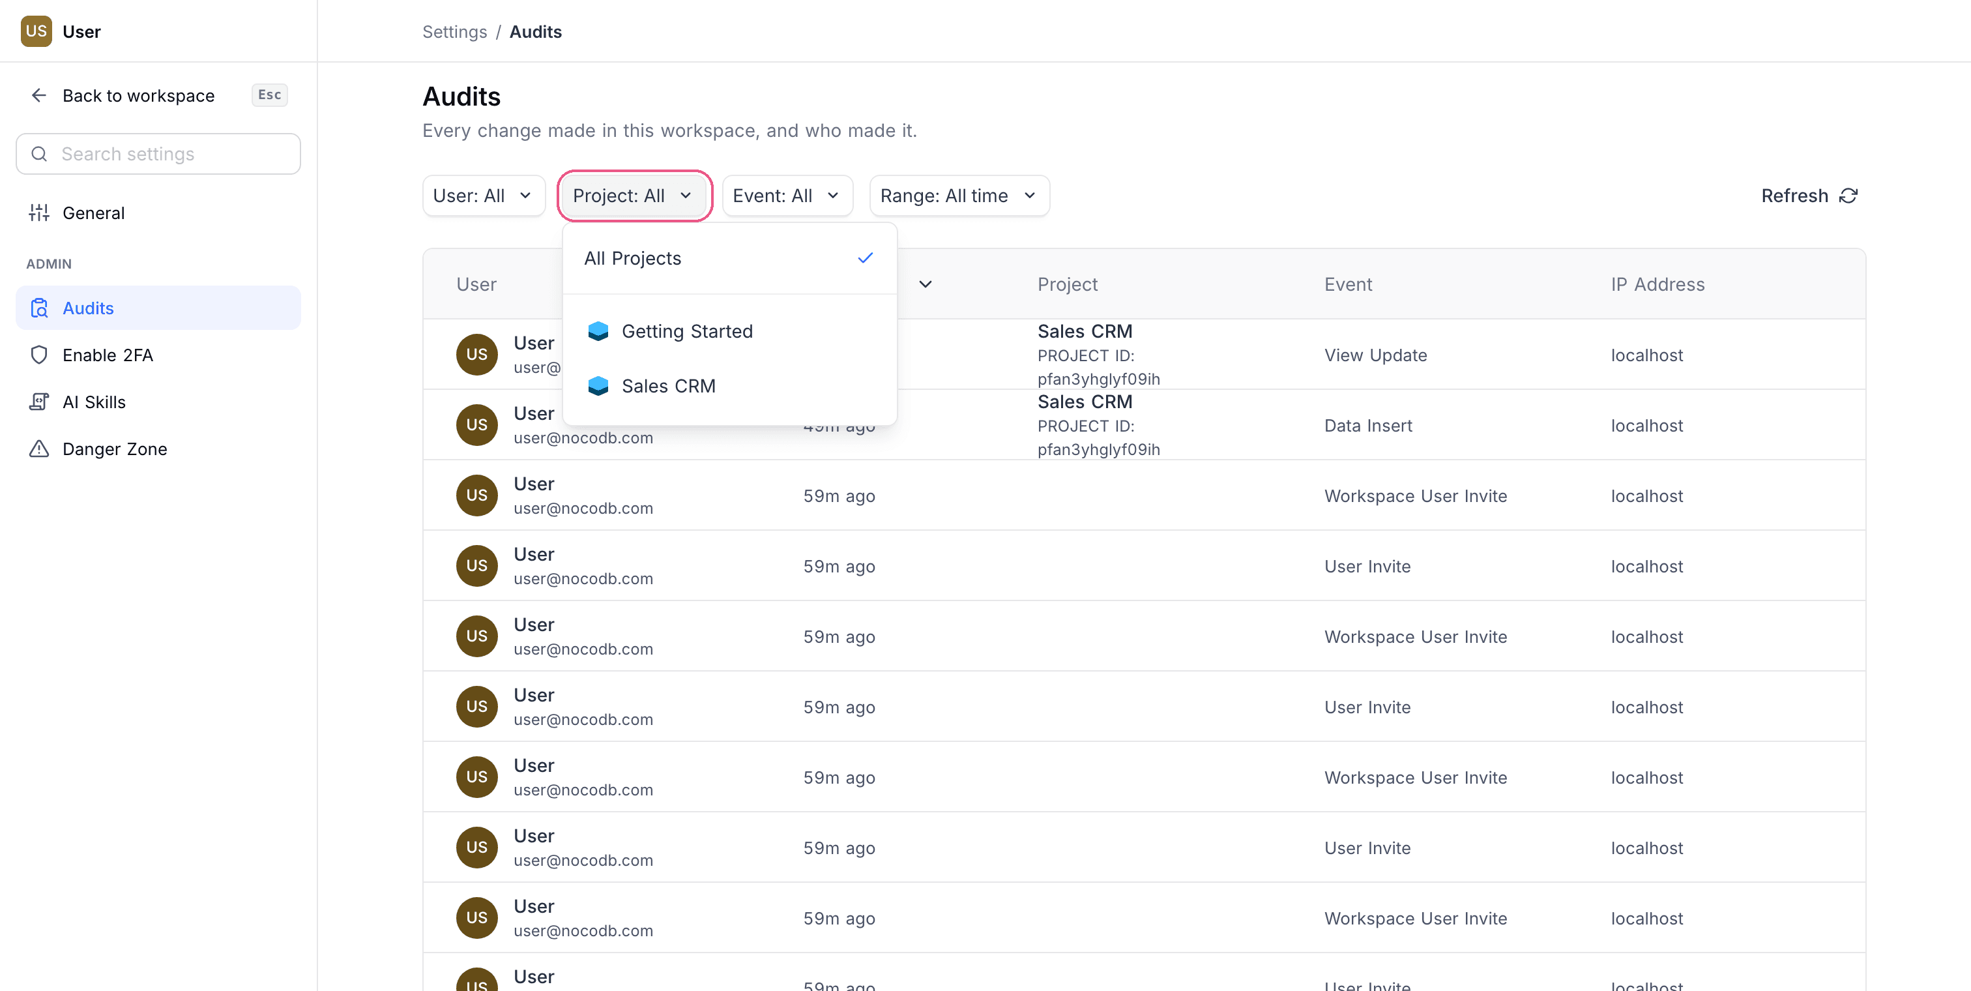Open the Range: All time dropdown

coord(959,196)
